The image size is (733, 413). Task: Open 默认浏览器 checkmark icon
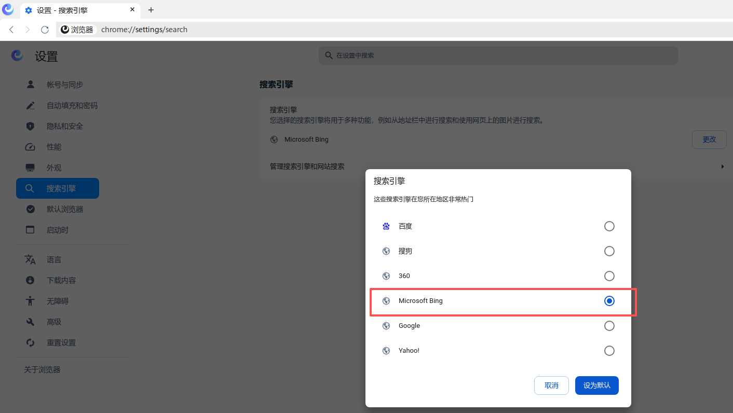(x=30, y=209)
